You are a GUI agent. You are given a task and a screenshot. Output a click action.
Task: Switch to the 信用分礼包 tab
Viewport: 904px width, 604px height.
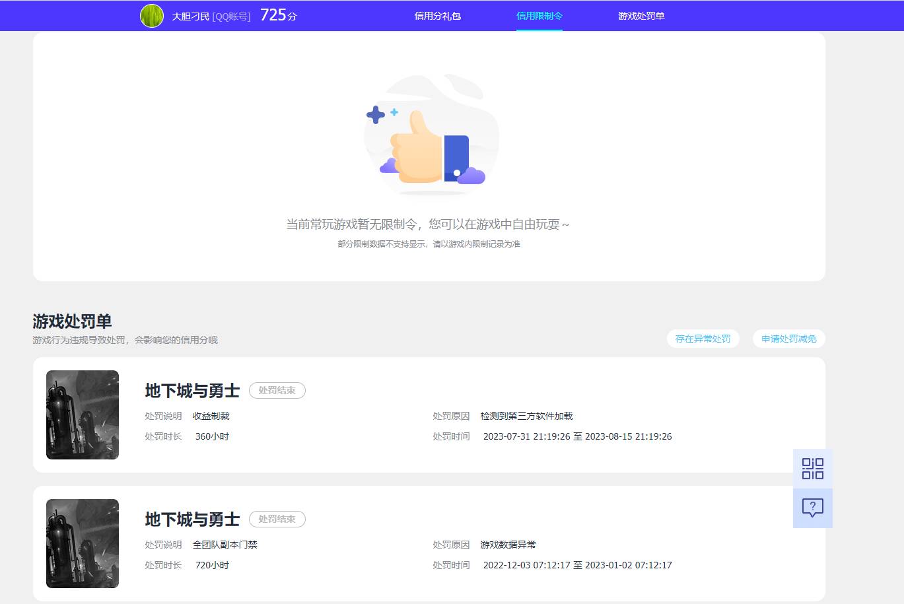point(438,15)
